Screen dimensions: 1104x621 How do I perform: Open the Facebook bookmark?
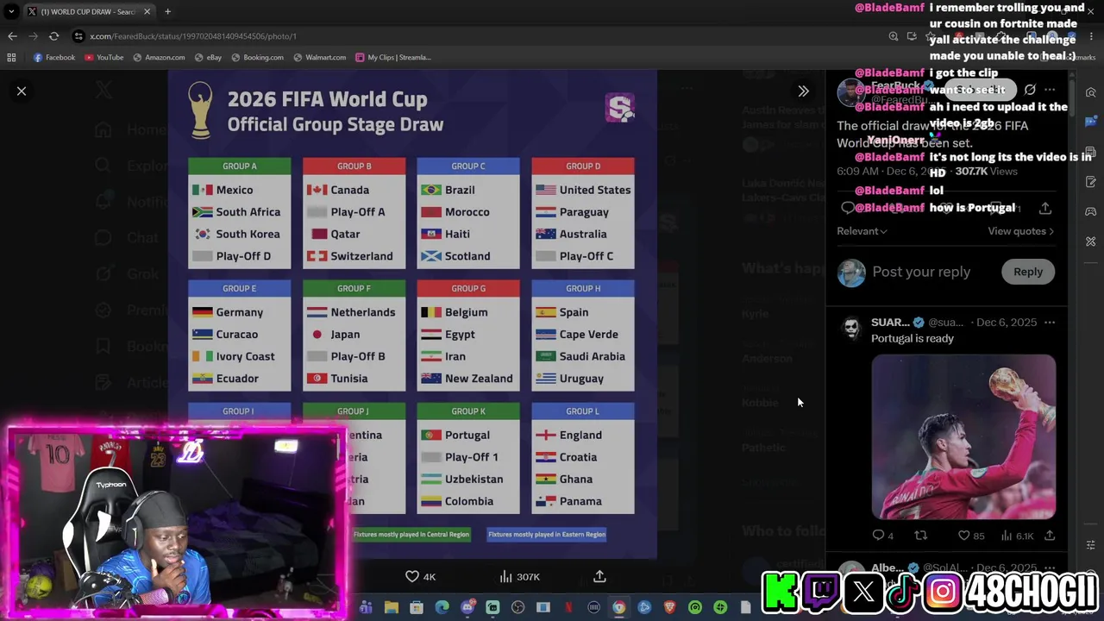53,58
